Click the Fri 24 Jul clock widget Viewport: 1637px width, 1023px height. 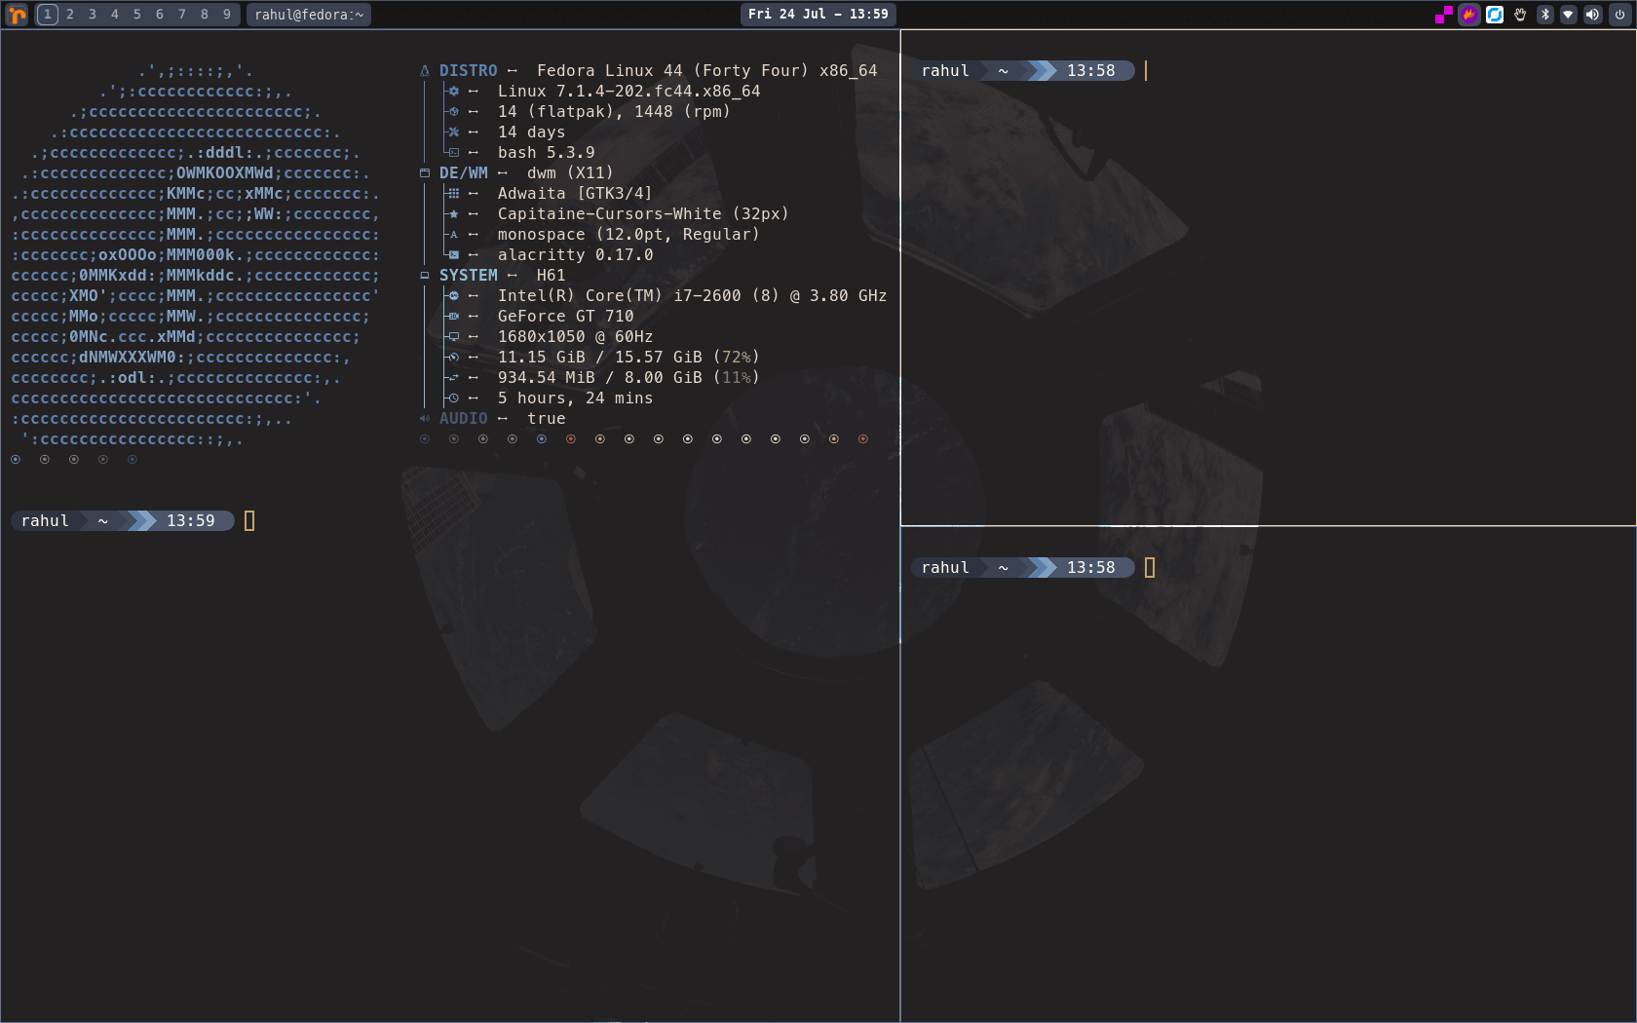coord(818,14)
